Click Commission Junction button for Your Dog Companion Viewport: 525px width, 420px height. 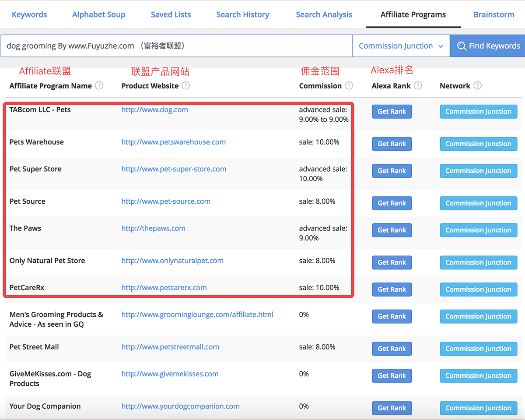(x=478, y=408)
